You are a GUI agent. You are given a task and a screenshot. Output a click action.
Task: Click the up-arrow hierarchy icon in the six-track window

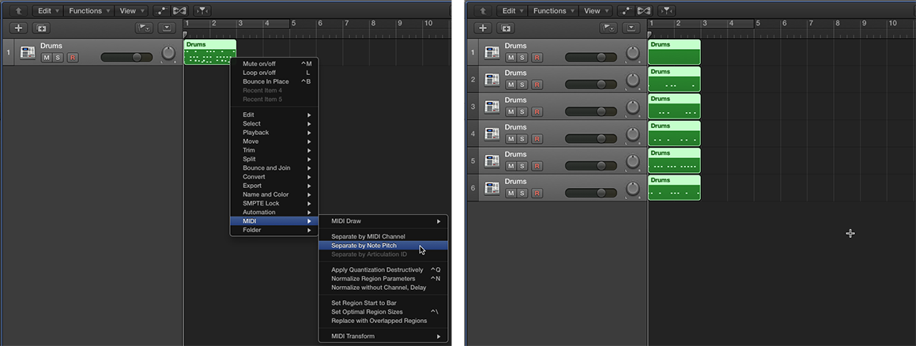click(x=483, y=11)
